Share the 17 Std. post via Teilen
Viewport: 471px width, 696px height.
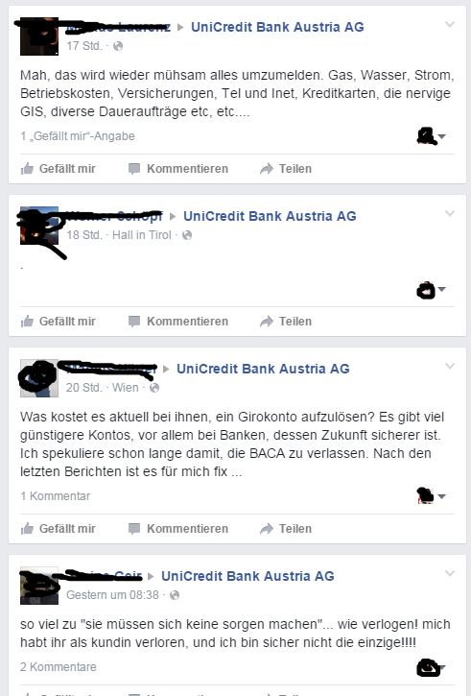286,169
